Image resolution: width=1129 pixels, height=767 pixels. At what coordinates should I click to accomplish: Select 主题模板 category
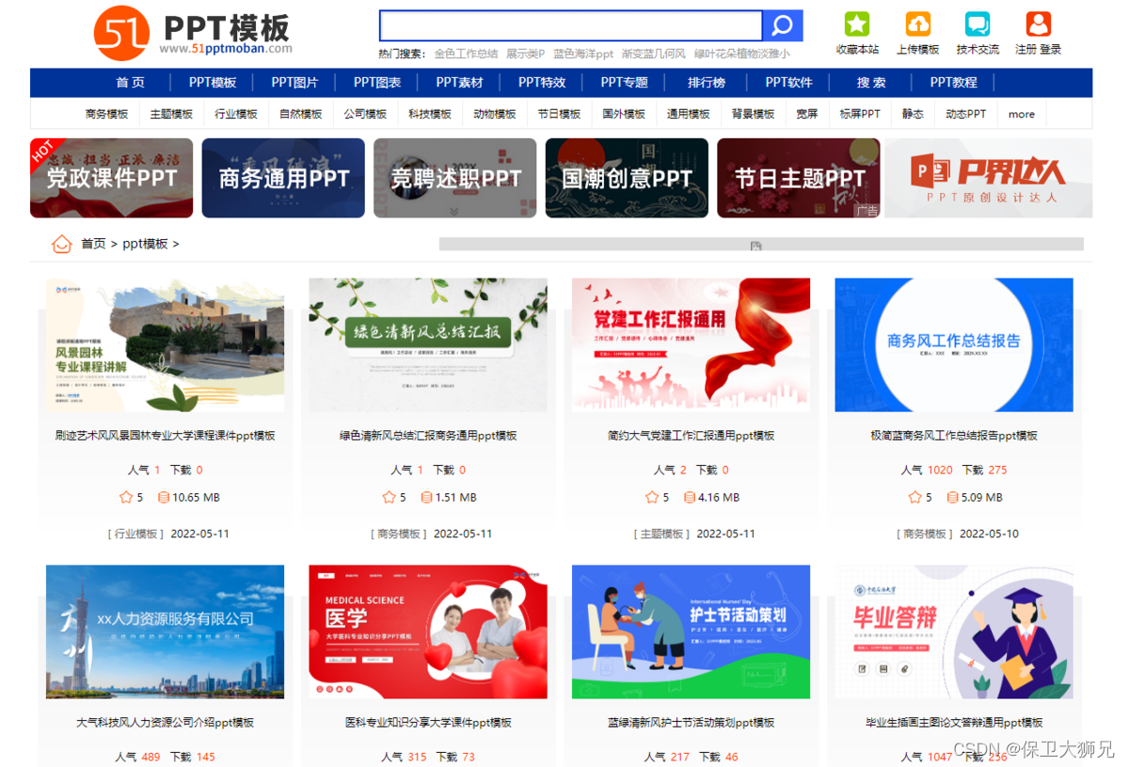coord(171,114)
